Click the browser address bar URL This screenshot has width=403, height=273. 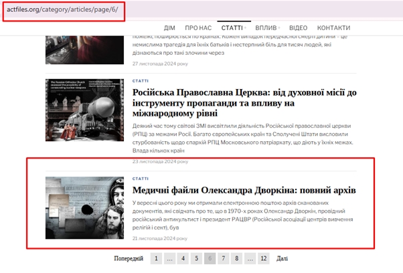pos(61,10)
